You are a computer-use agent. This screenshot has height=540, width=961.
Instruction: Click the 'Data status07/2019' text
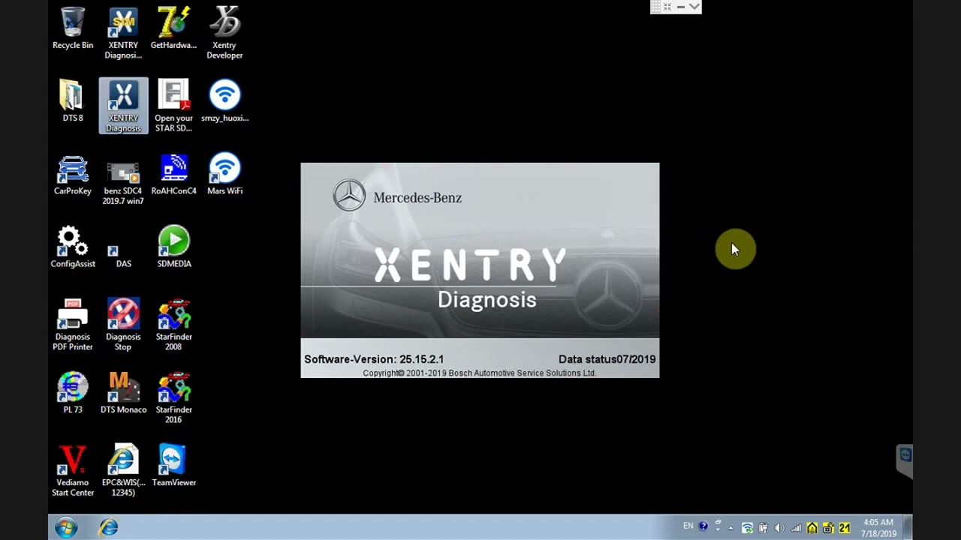607,359
